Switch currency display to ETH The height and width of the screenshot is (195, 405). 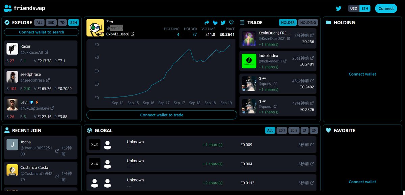365,8
